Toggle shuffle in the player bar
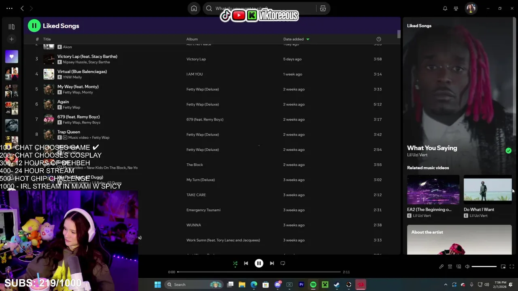This screenshot has width=518, height=291. tap(235, 264)
